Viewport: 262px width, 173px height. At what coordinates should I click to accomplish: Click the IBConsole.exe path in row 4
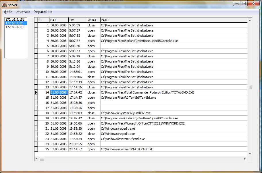click(174, 41)
